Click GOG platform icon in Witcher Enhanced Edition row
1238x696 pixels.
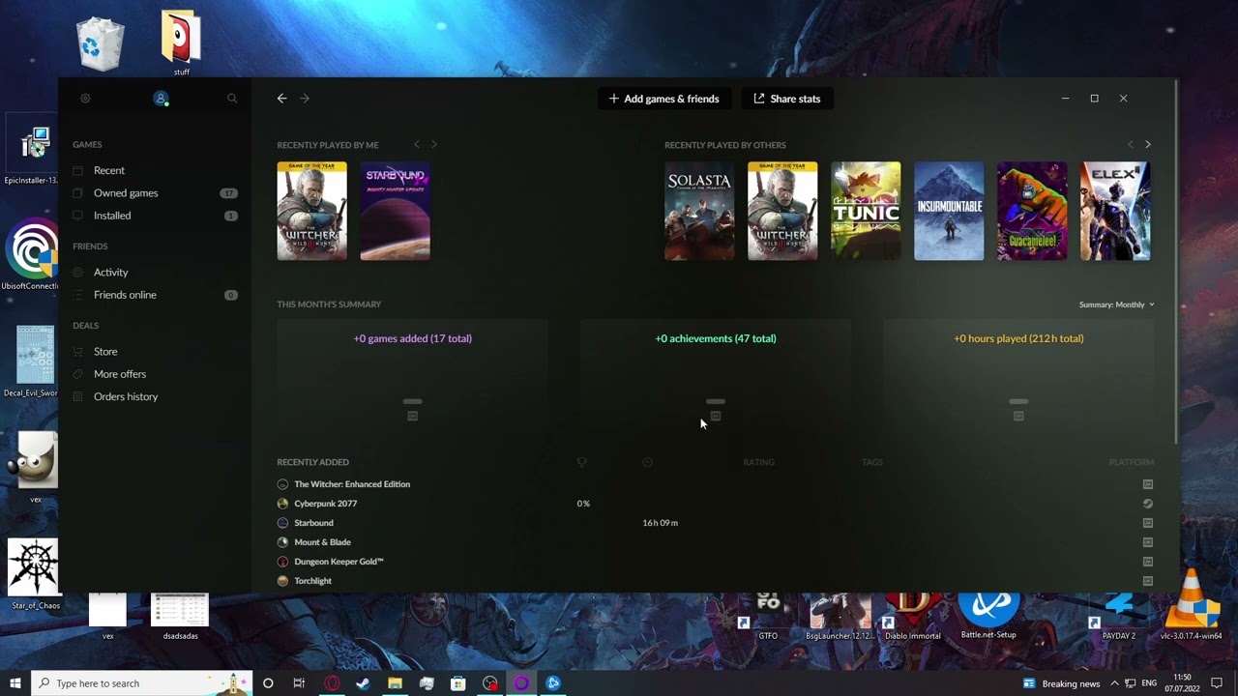click(x=1148, y=484)
